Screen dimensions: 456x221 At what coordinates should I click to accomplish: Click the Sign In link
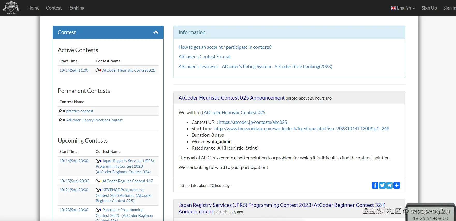[449, 8]
